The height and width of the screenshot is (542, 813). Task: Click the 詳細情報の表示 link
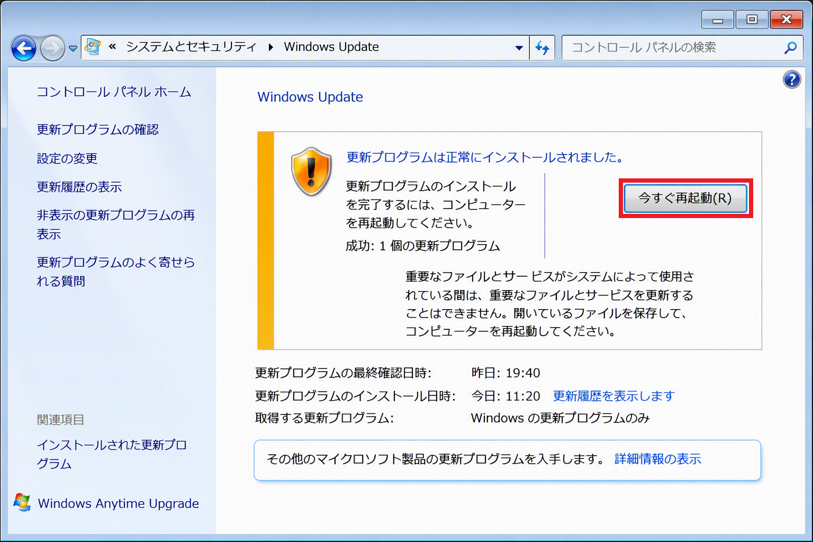[658, 459]
